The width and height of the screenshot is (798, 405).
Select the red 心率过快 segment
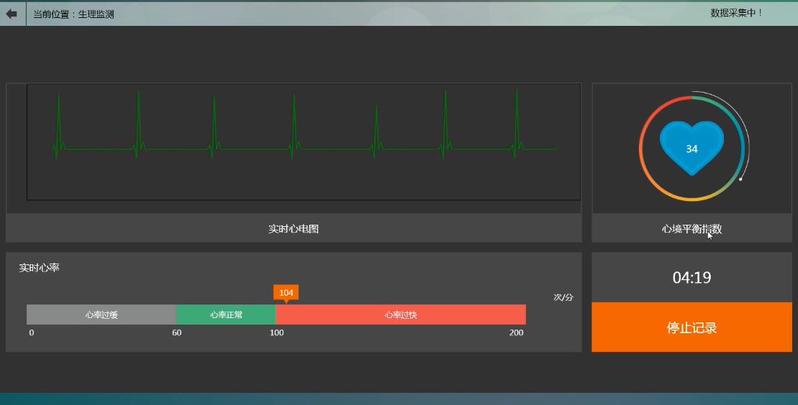pyautogui.click(x=401, y=315)
